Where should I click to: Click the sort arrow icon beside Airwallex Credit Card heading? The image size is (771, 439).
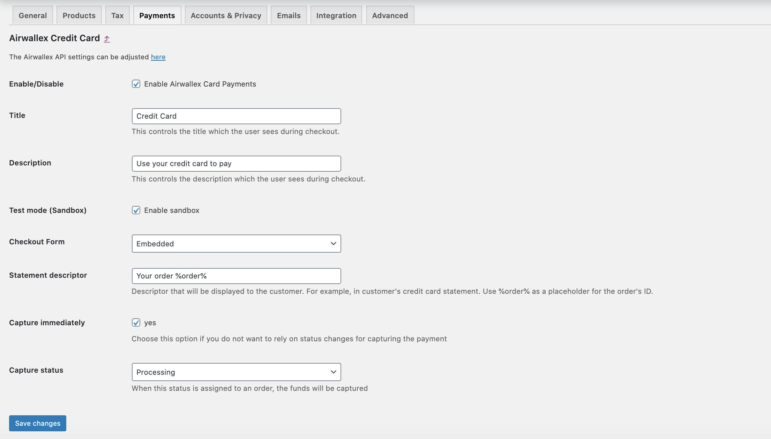[106, 38]
